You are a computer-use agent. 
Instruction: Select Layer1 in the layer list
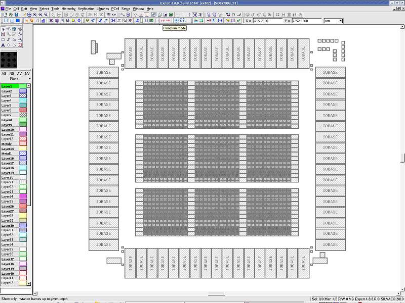pos(9,86)
